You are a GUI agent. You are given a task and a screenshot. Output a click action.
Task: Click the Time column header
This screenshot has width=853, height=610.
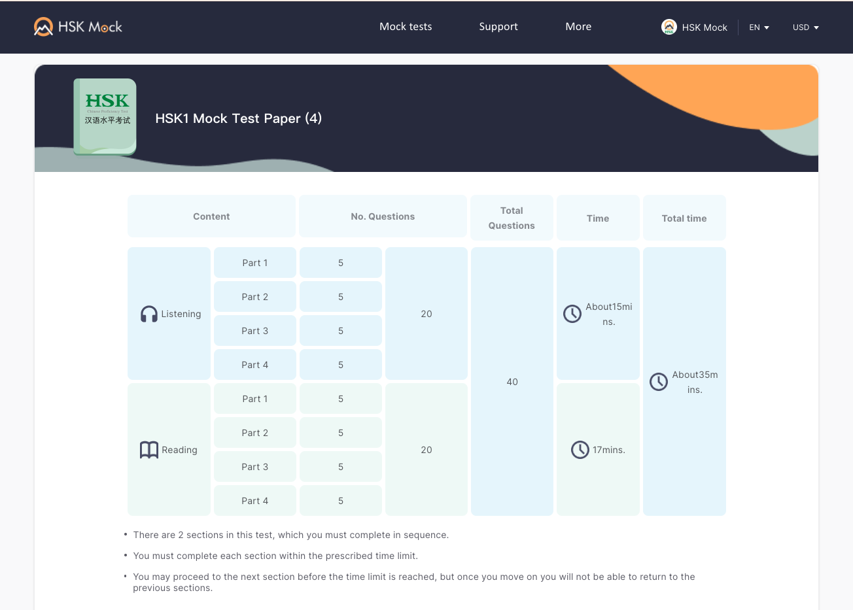(x=598, y=218)
